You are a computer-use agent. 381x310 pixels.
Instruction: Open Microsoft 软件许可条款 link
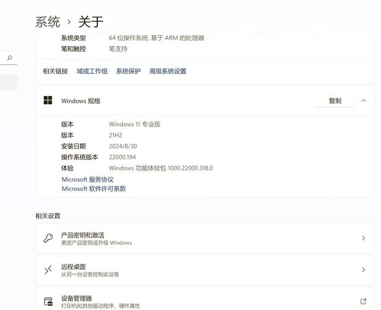tap(94, 188)
